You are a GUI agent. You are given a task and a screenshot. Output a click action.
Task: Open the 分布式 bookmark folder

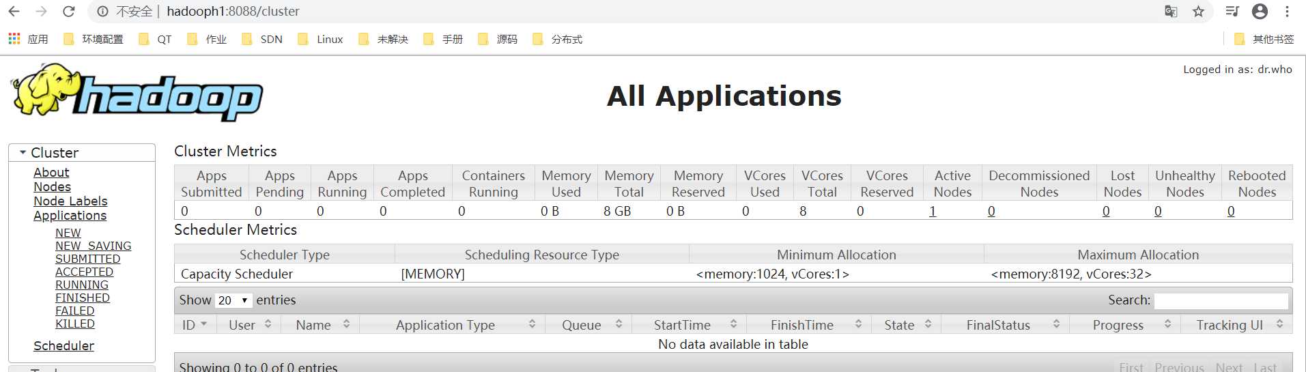coord(557,39)
